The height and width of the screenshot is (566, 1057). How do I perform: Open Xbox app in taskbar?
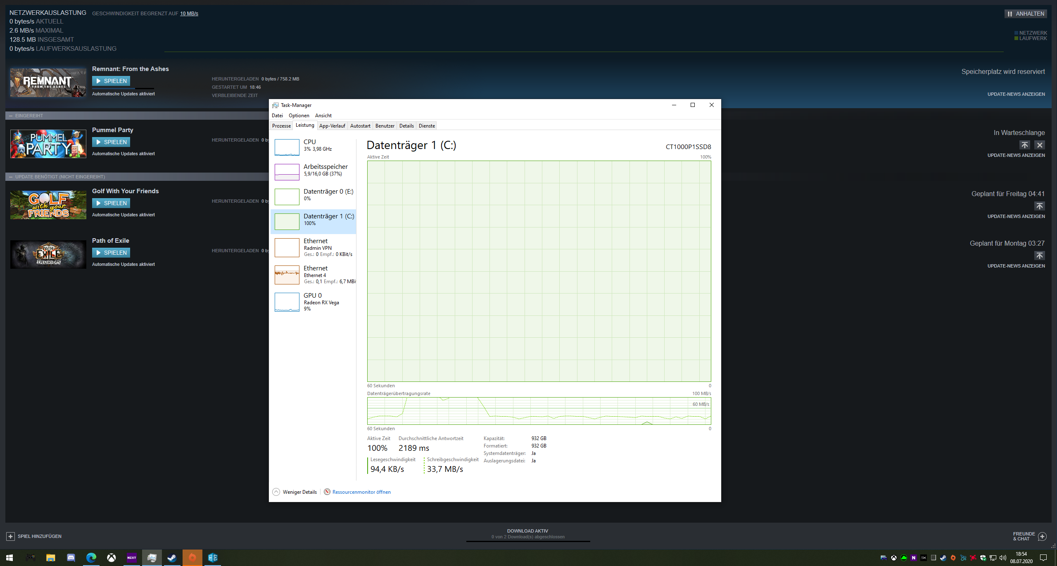111,558
